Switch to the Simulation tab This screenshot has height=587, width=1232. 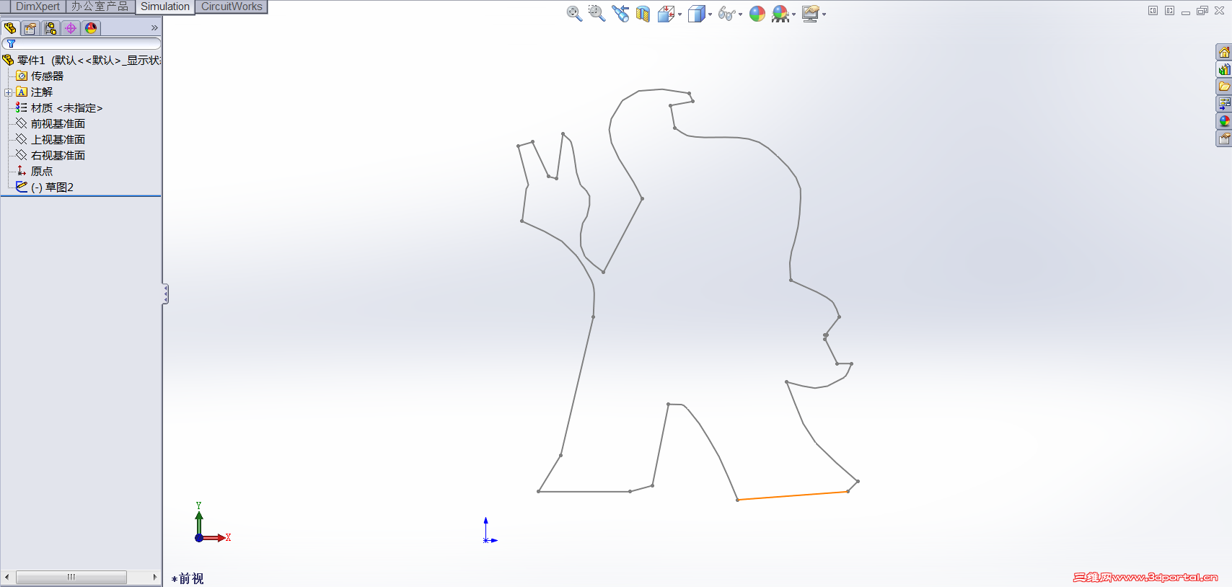[165, 6]
